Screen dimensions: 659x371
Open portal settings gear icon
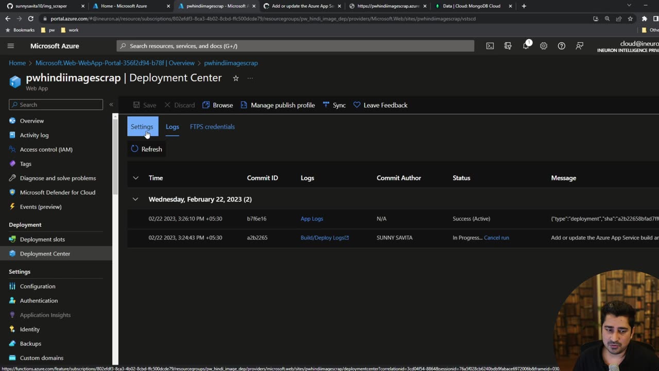[544, 46]
